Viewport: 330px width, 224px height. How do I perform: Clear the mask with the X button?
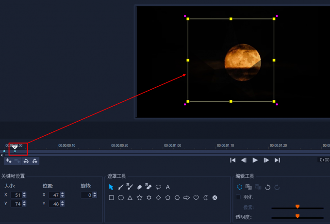pyautogui.click(x=214, y=198)
